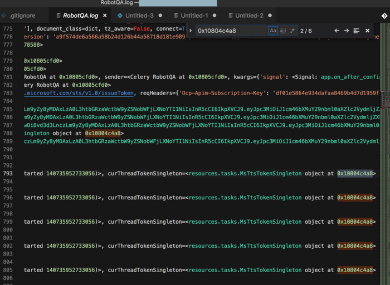Switch to the Untitled-1 tab
Image resolution: width=390 pixels, height=285 pixels.
coord(194,16)
